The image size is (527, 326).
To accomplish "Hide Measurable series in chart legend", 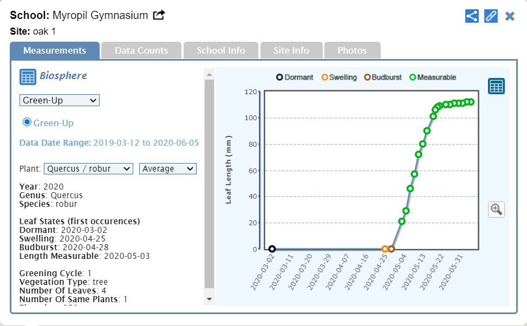I will [x=432, y=77].
